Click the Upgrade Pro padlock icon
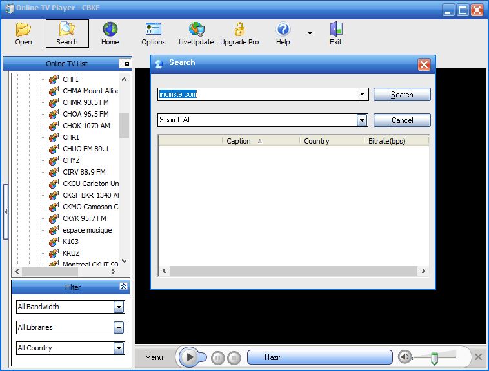489x371 pixels. [239, 33]
